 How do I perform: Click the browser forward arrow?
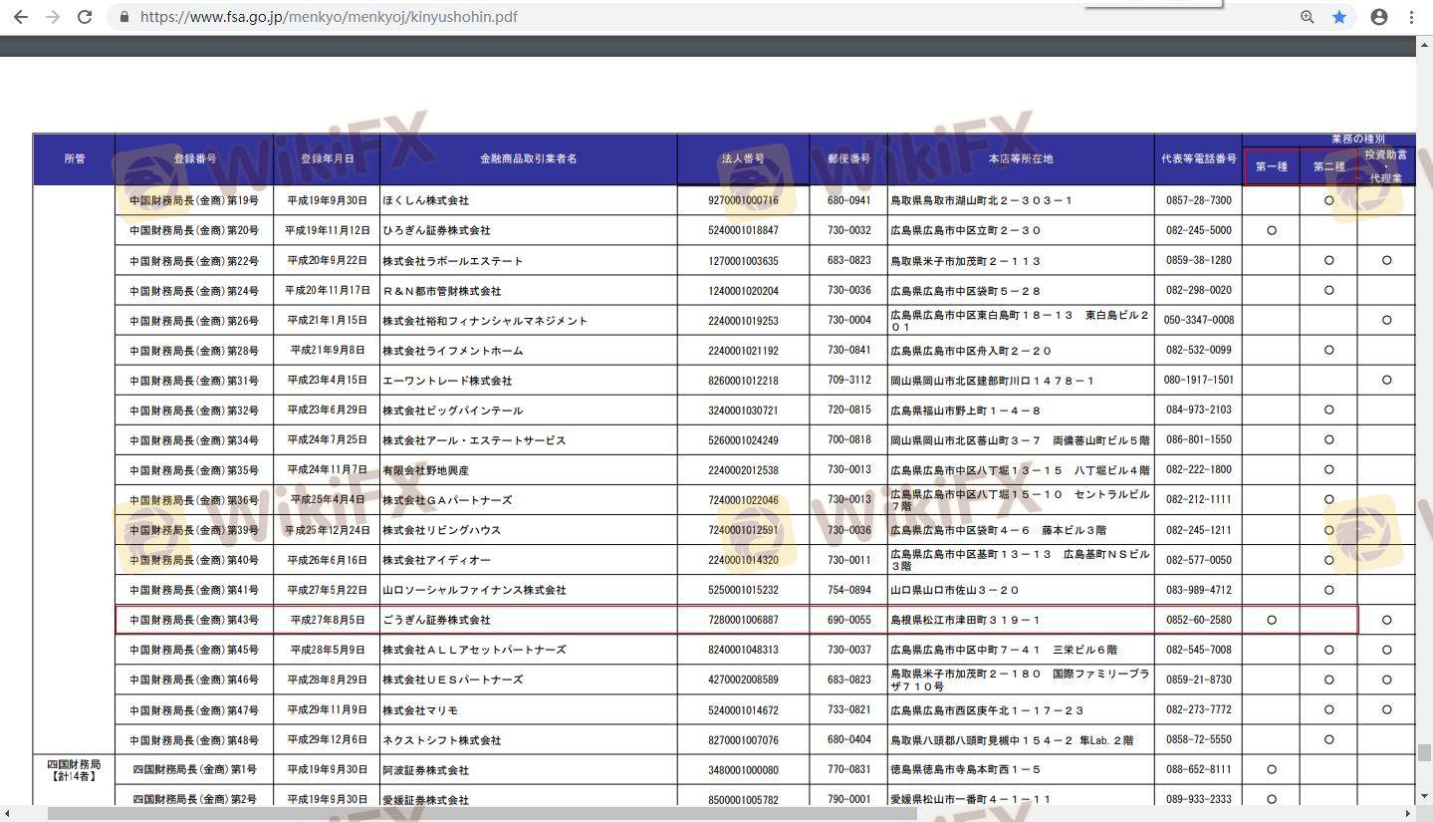(x=53, y=17)
